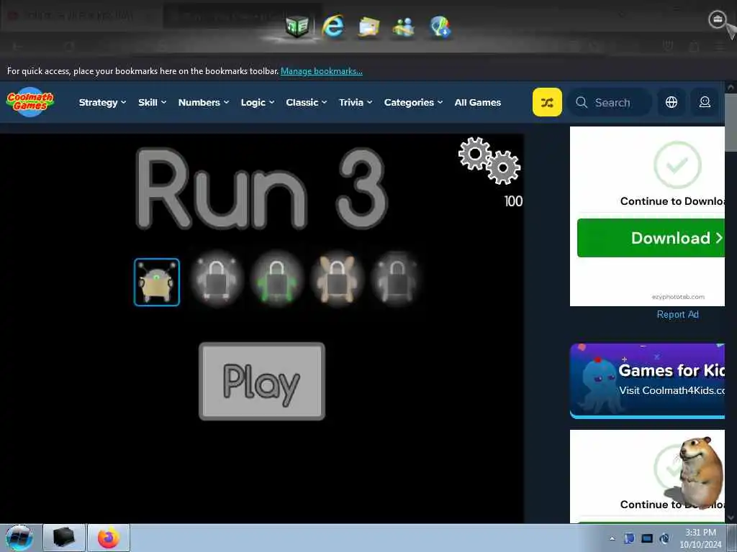The width and height of the screenshot is (737, 552).
Task: Select the locked green-glow character
Action: [277, 281]
